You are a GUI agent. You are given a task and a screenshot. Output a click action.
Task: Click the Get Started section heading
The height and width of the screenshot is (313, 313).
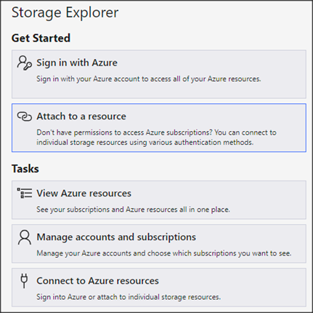(41, 38)
